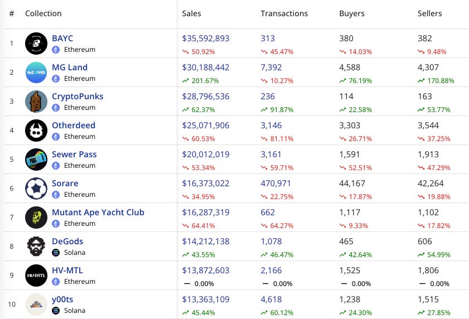
Task: Open the MG Land collection logo
Action: [36, 72]
